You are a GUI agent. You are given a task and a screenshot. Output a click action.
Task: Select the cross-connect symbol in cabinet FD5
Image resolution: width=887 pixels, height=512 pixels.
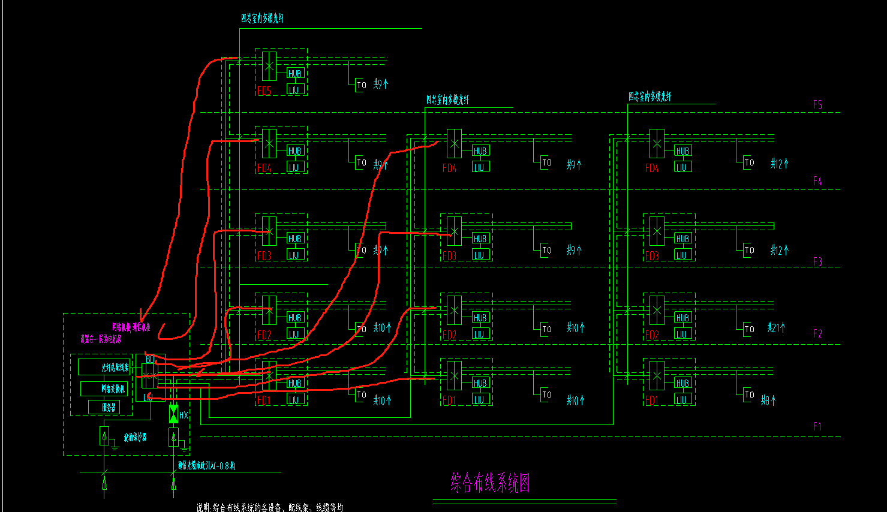pos(269,66)
